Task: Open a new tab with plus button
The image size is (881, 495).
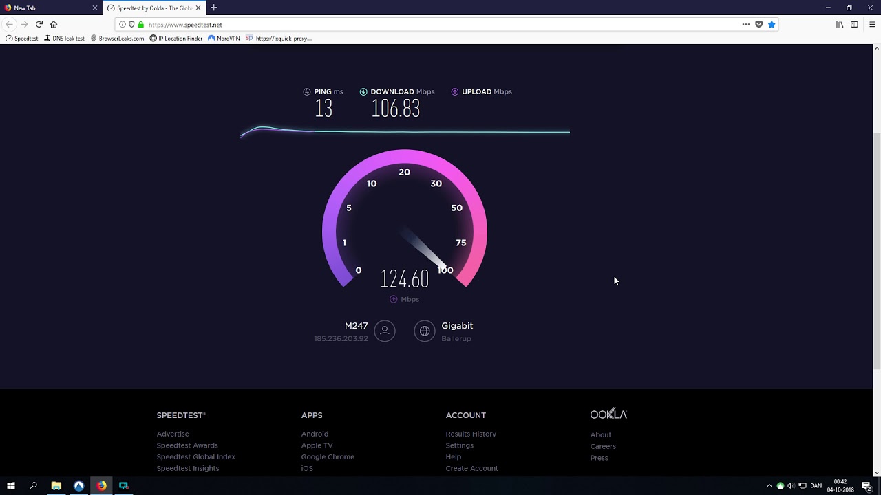Action: [213, 8]
